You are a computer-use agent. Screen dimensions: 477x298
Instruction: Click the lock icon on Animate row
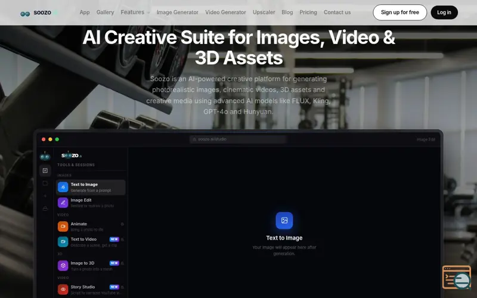coord(122,224)
